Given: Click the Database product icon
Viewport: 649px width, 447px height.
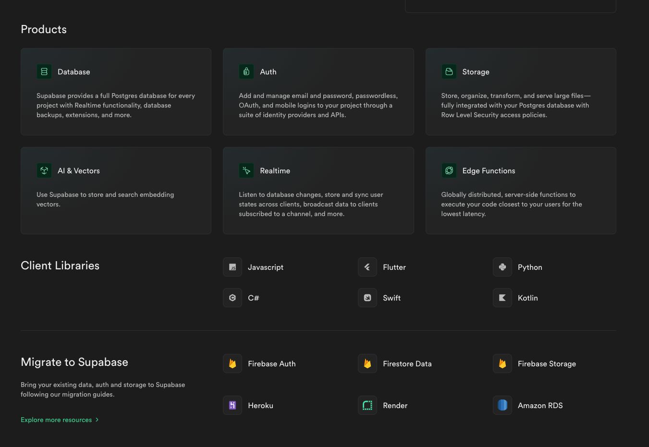Looking at the screenshot, I should pos(44,72).
